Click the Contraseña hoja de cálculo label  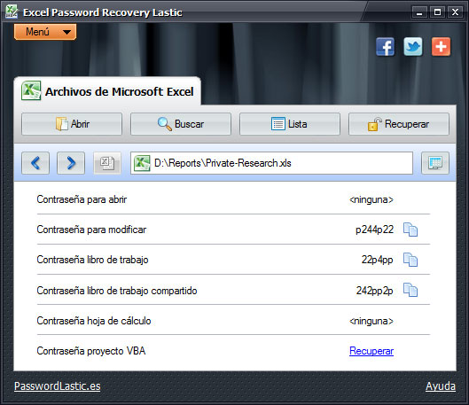click(94, 321)
